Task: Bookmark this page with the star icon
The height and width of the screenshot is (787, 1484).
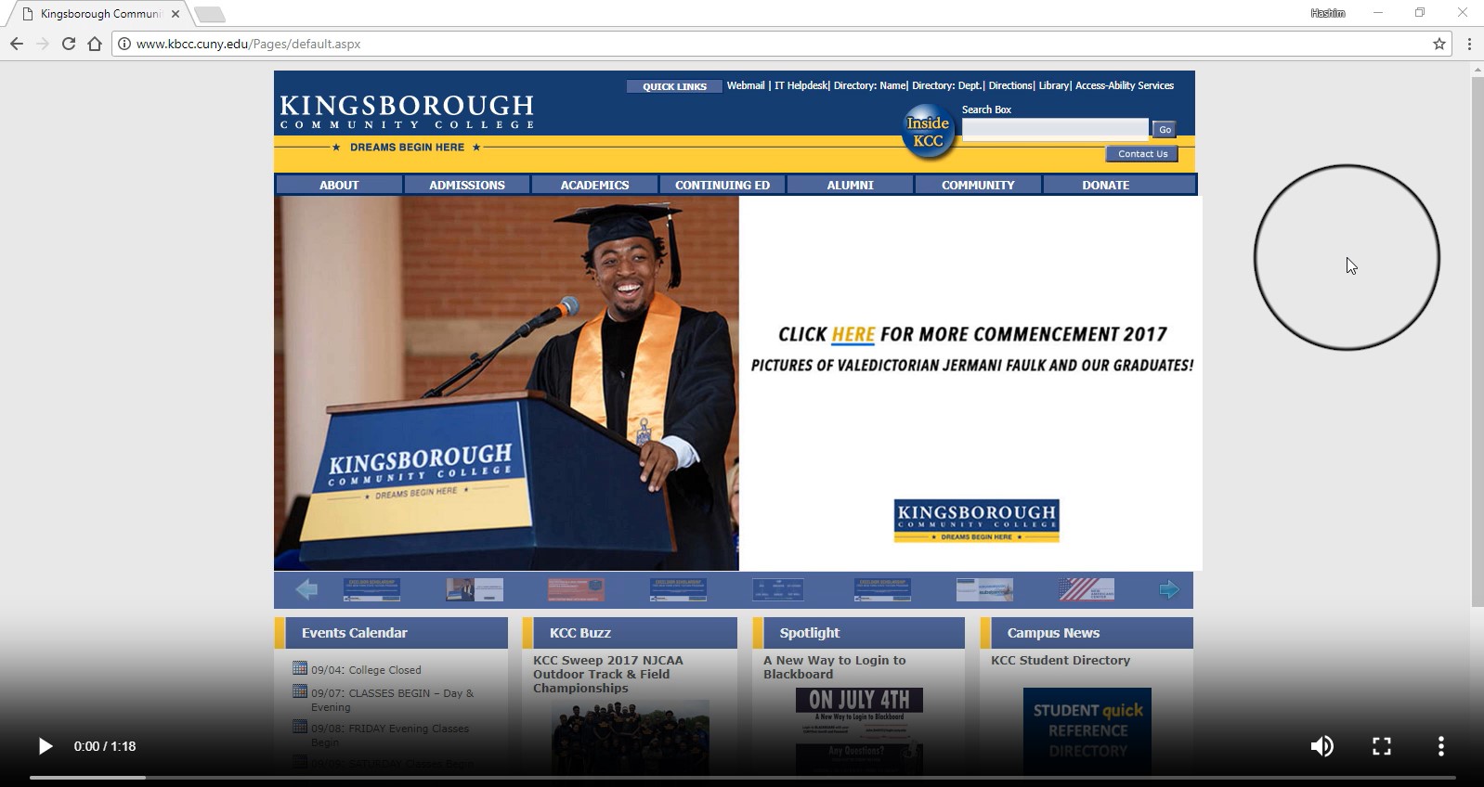Action: tap(1439, 44)
